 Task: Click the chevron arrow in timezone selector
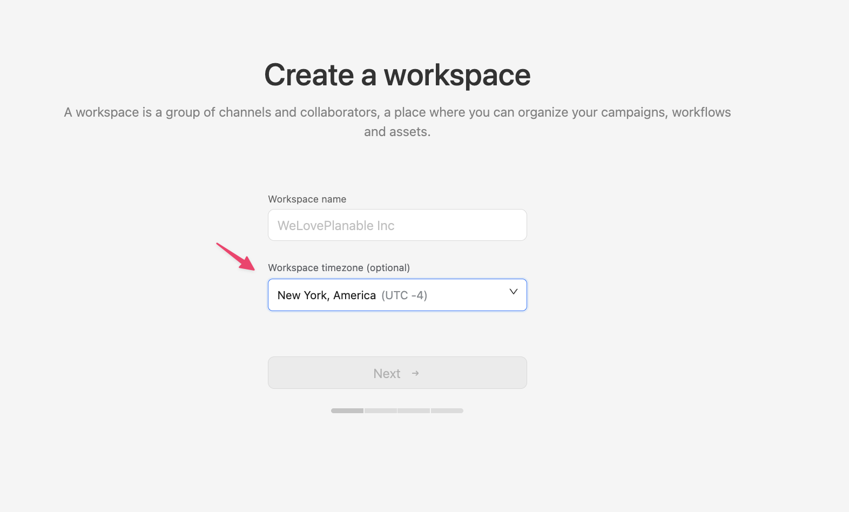(x=513, y=292)
